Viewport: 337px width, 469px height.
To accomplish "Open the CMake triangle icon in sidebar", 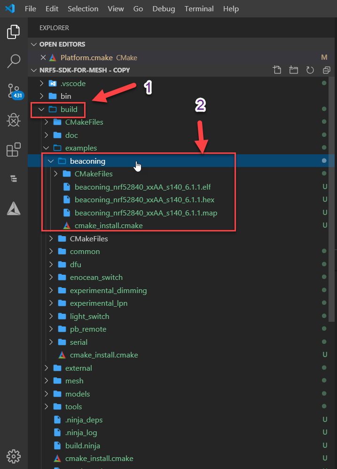I will 14,207.
